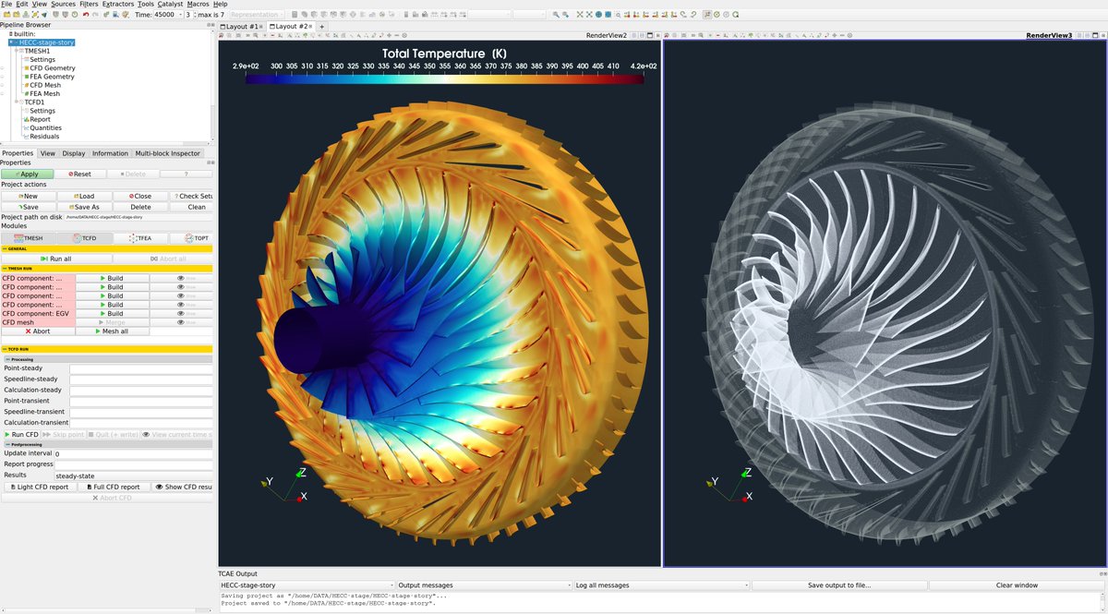Collapse the GENERAL section header
The width and height of the screenshot is (1108, 614).
tap(106, 248)
